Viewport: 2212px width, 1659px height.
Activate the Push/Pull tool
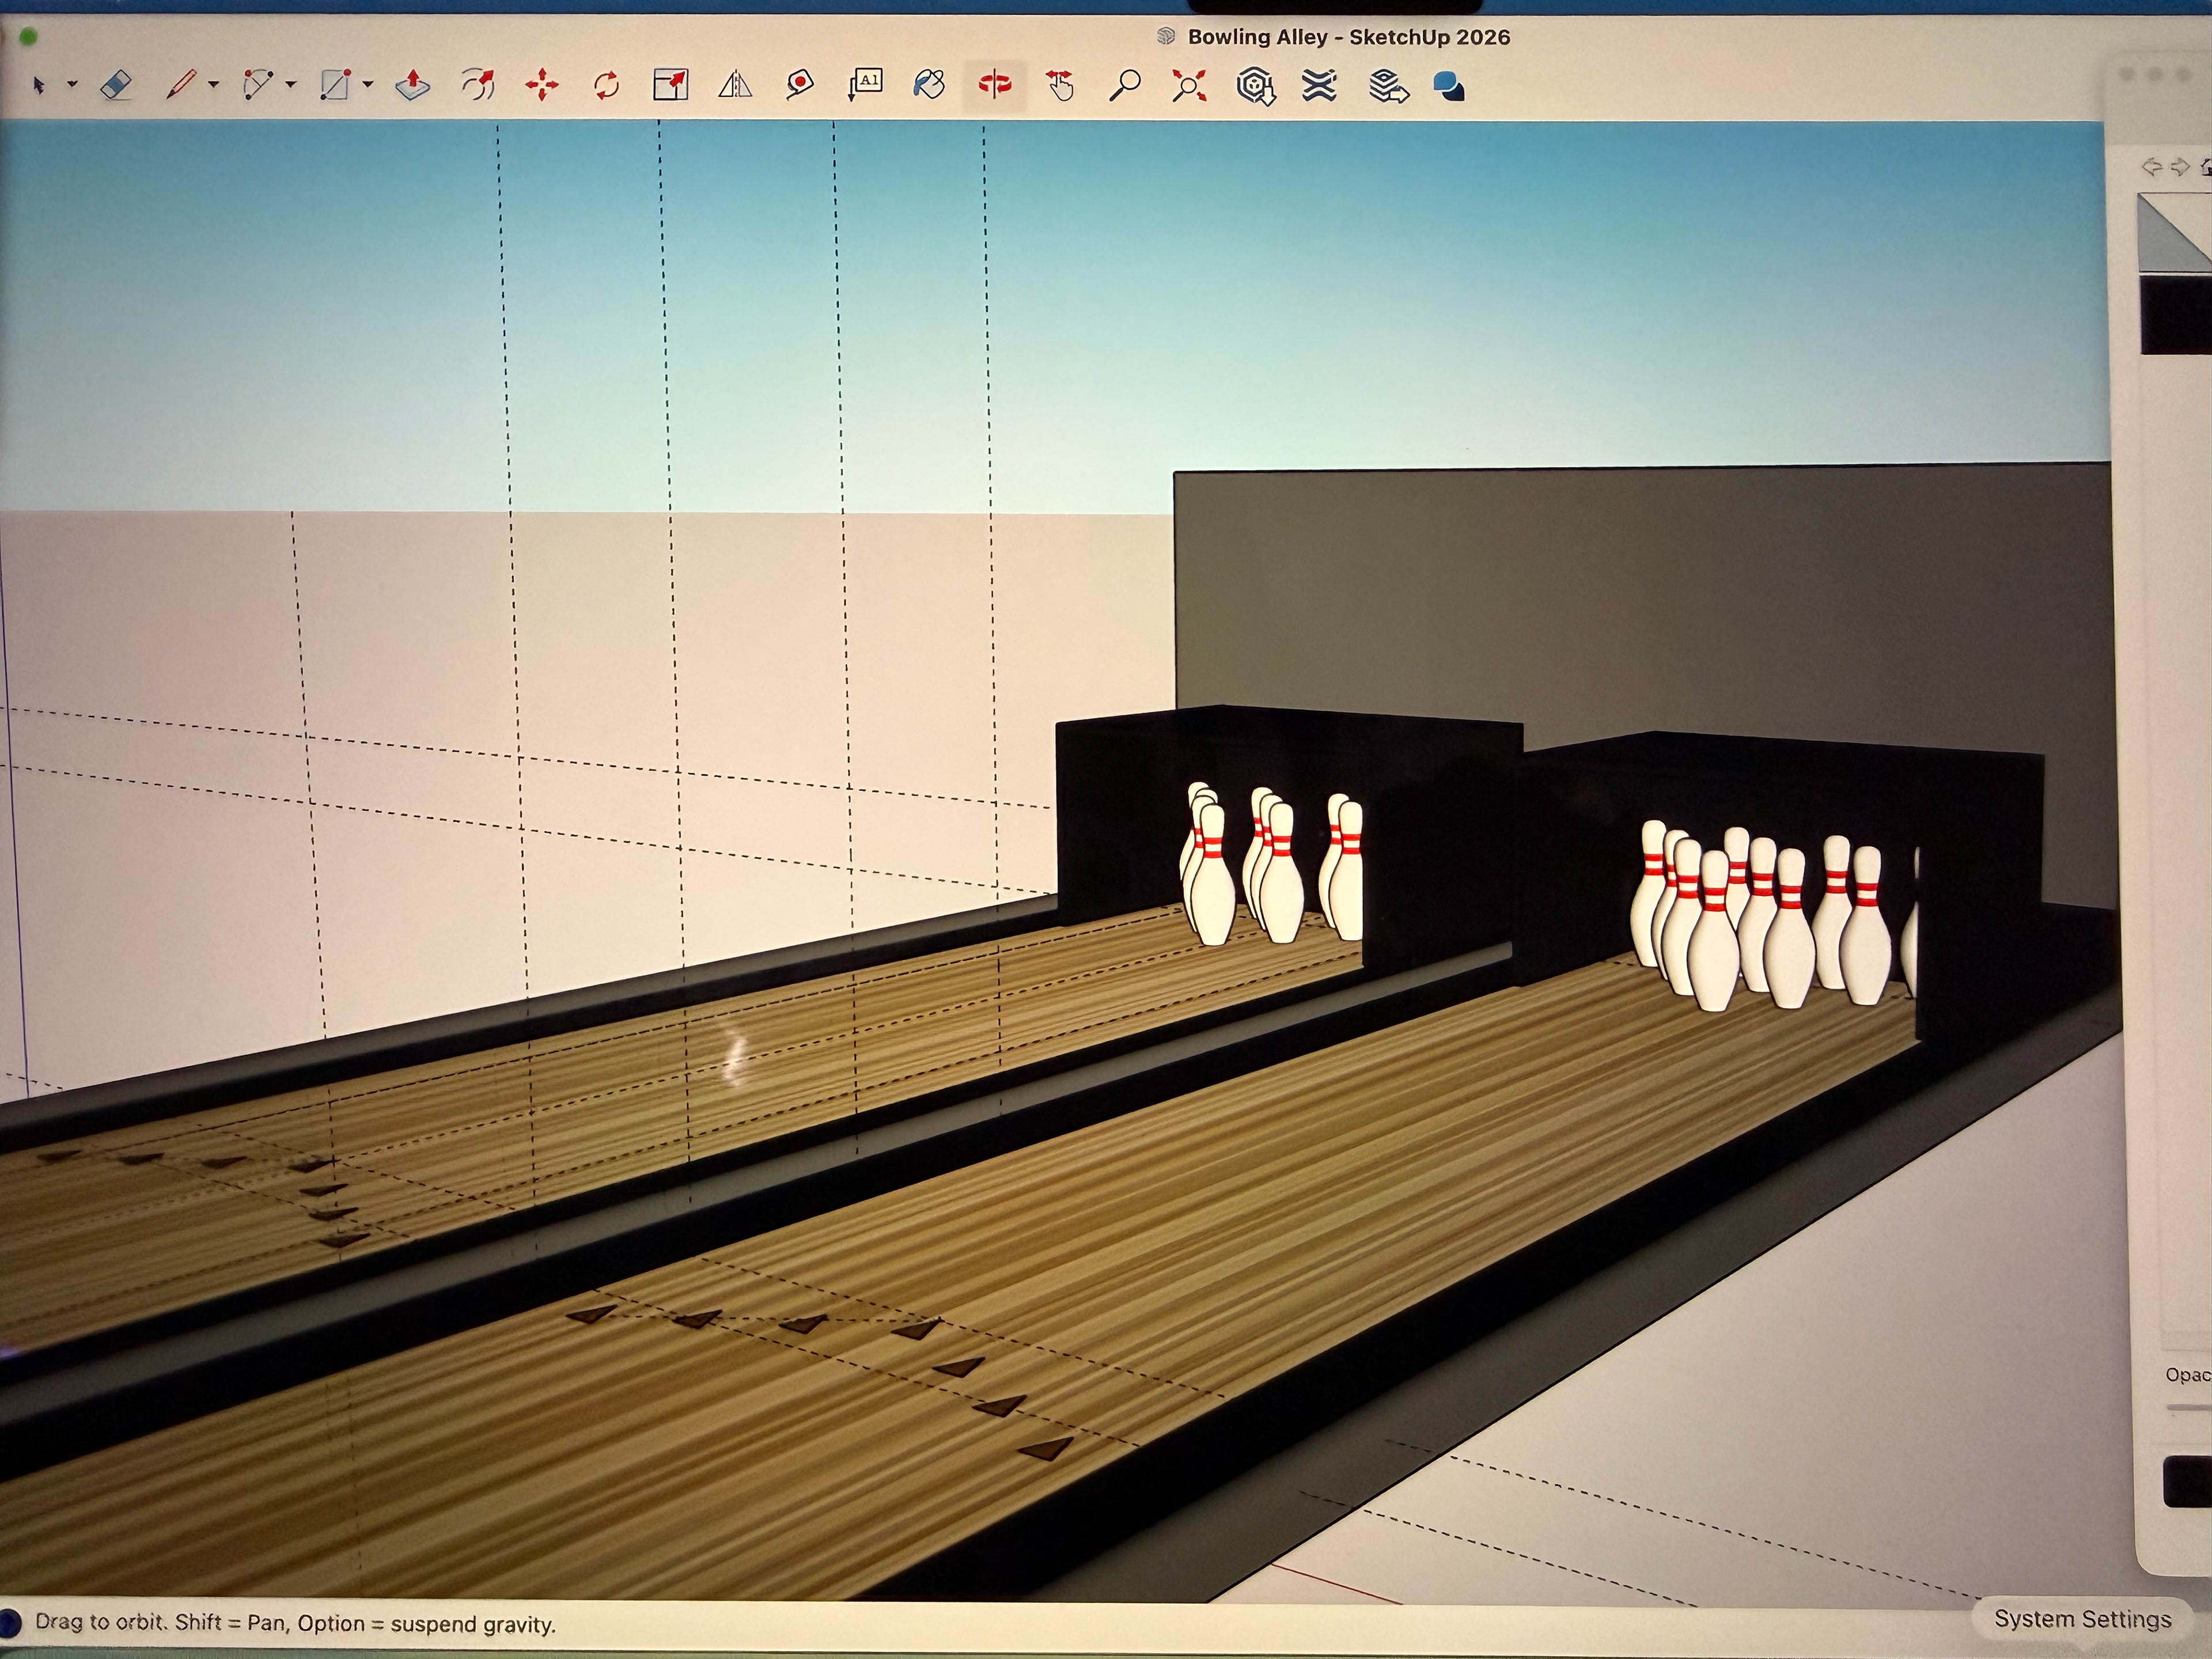(412, 86)
